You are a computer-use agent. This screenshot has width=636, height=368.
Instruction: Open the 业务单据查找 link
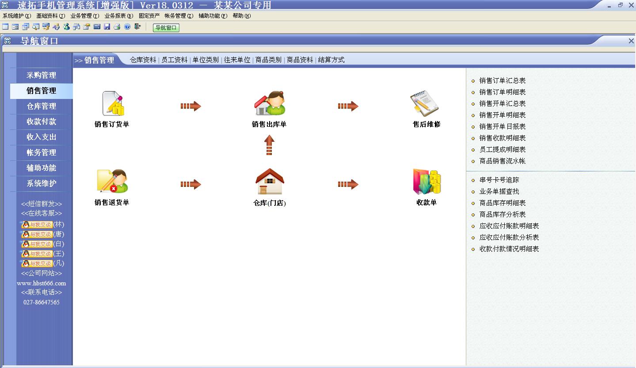coord(499,191)
